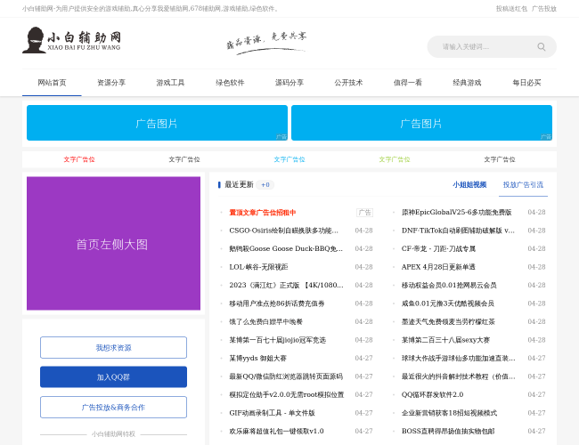Click the +0 update count badge
This screenshot has height=445, width=579.
[265, 185]
